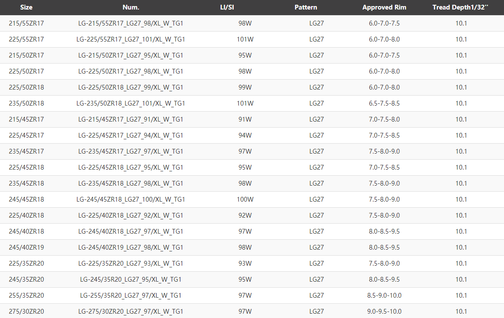
Task: Click the 9.0-9.5-10.0 approved rim value
Action: 384,312
